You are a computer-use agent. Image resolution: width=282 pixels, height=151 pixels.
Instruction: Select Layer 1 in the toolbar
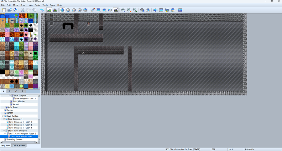[x=68, y=10]
